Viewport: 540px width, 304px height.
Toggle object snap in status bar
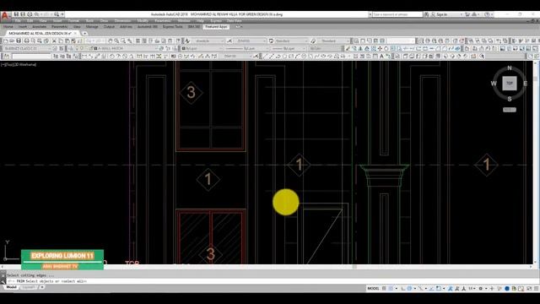pos(439,289)
